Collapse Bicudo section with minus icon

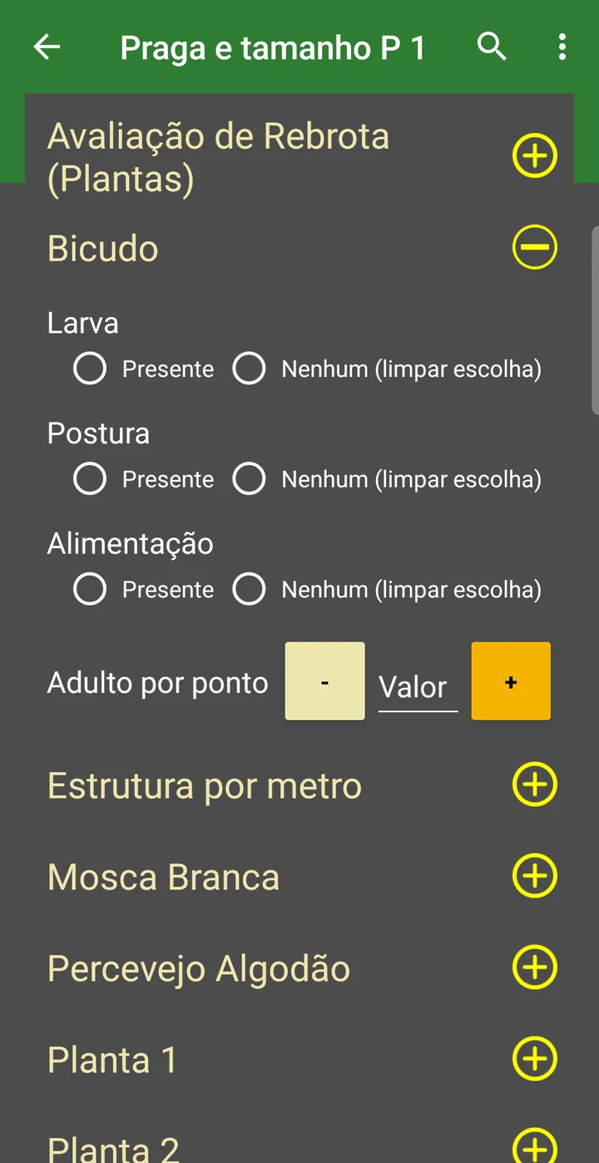534,247
